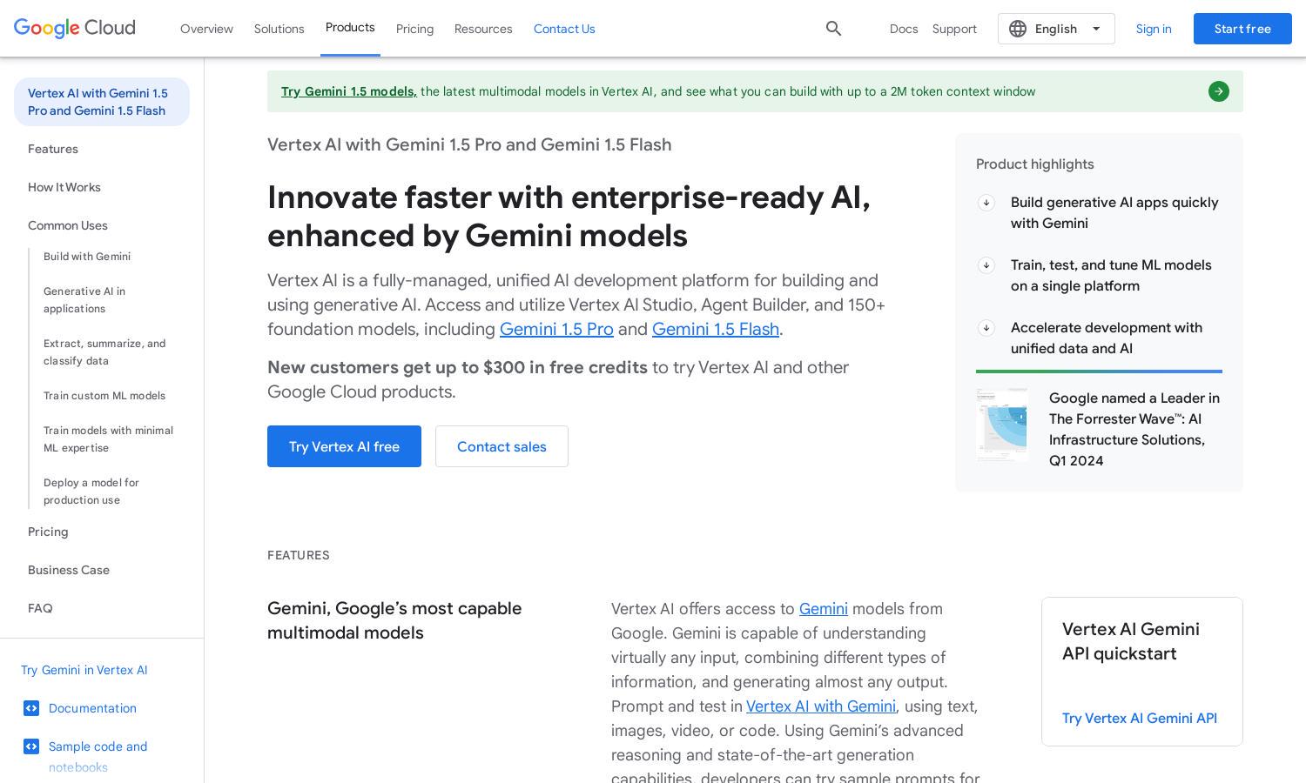1306x783 pixels.
Task: Click the Gemini link in Features text
Action: pyautogui.click(x=824, y=609)
